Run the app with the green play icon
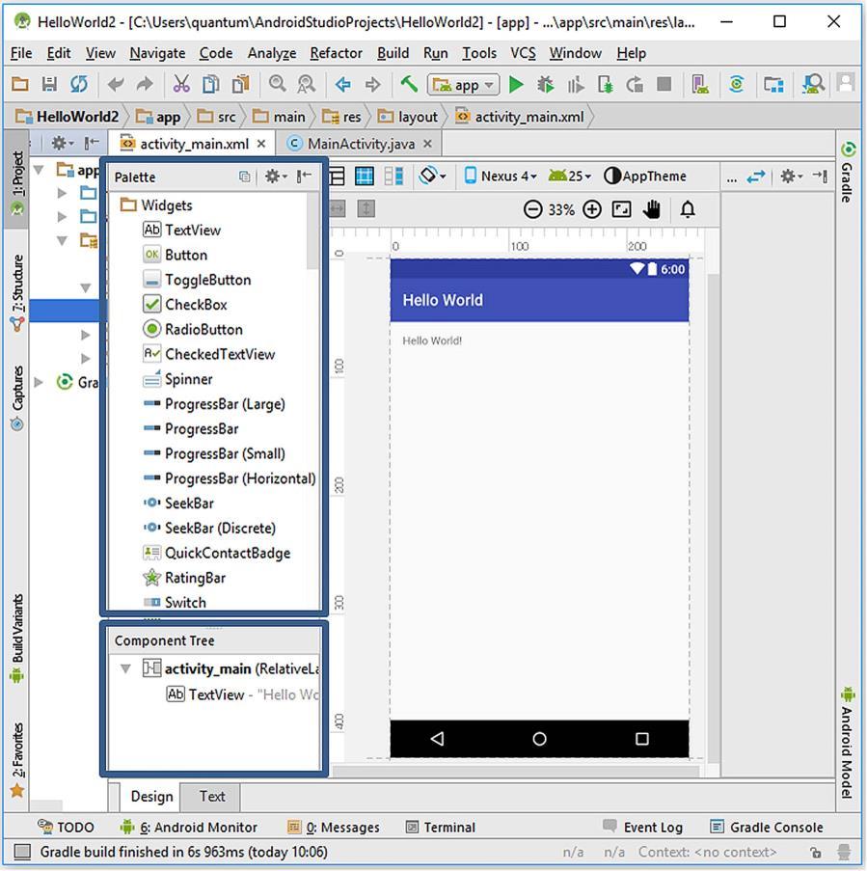 click(517, 85)
